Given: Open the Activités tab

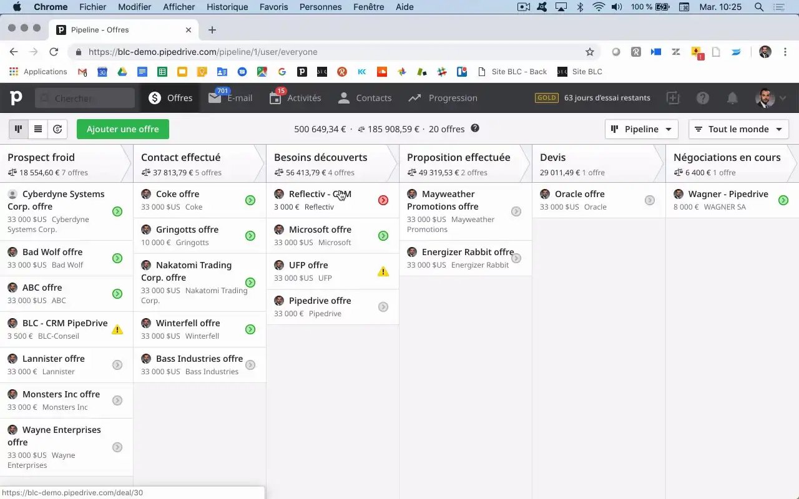Looking at the screenshot, I should (x=295, y=98).
